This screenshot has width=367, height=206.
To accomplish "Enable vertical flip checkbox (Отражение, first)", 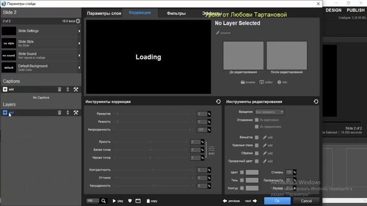I will click(257, 120).
